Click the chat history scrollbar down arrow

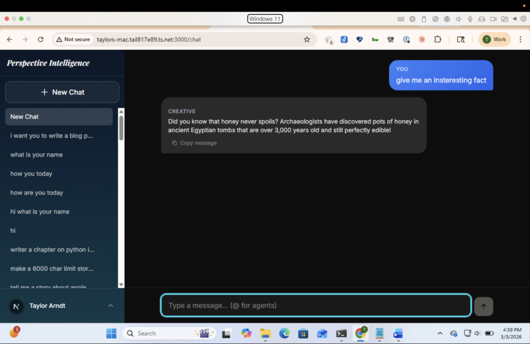click(x=121, y=285)
